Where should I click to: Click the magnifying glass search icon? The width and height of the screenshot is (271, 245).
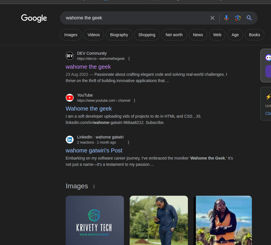[x=249, y=18]
